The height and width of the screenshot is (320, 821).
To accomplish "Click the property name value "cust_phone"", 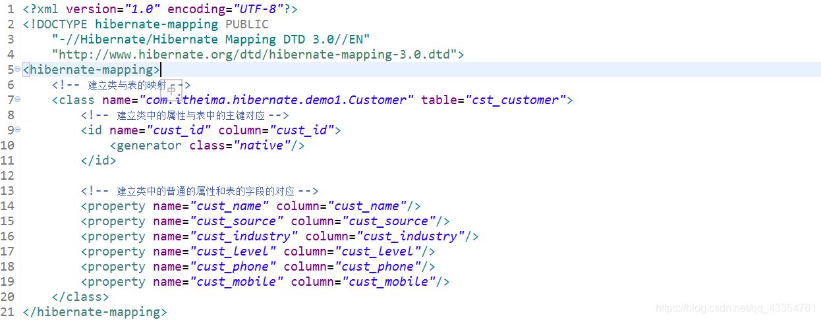I will click(x=233, y=267).
